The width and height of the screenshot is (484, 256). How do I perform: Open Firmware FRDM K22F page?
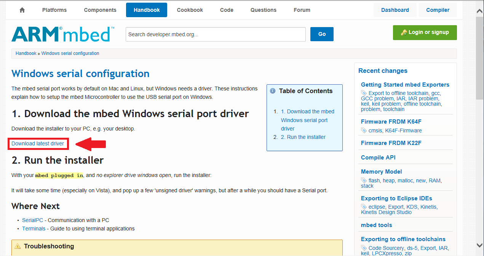[391, 143]
